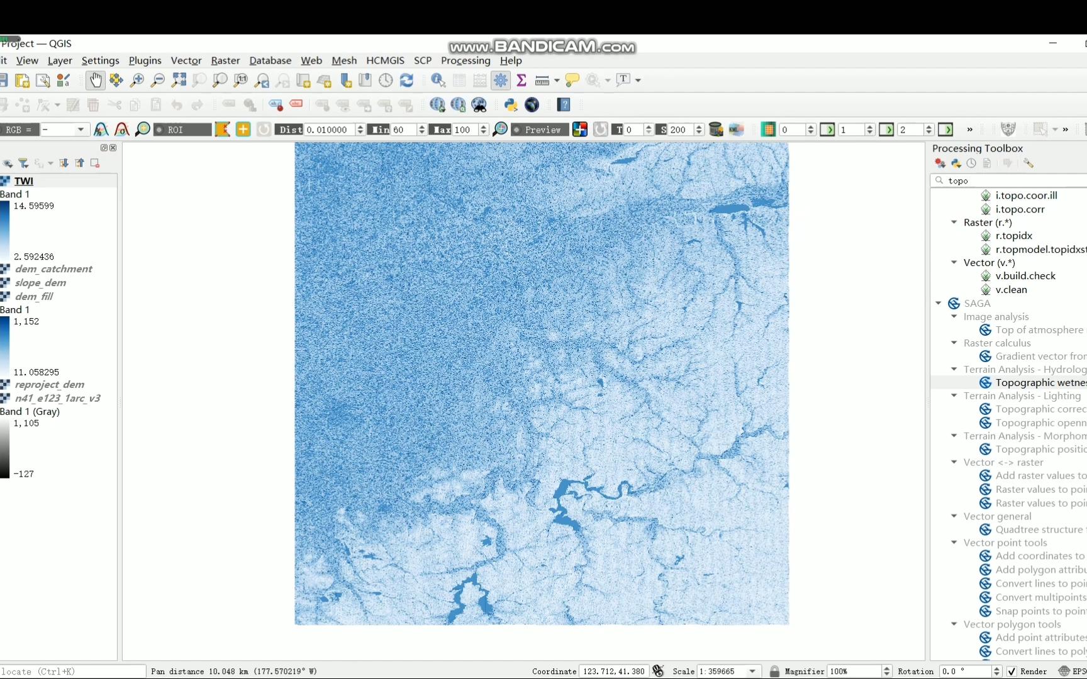Toggle the Render checkbox in status bar
The width and height of the screenshot is (1087, 679).
(x=1012, y=671)
